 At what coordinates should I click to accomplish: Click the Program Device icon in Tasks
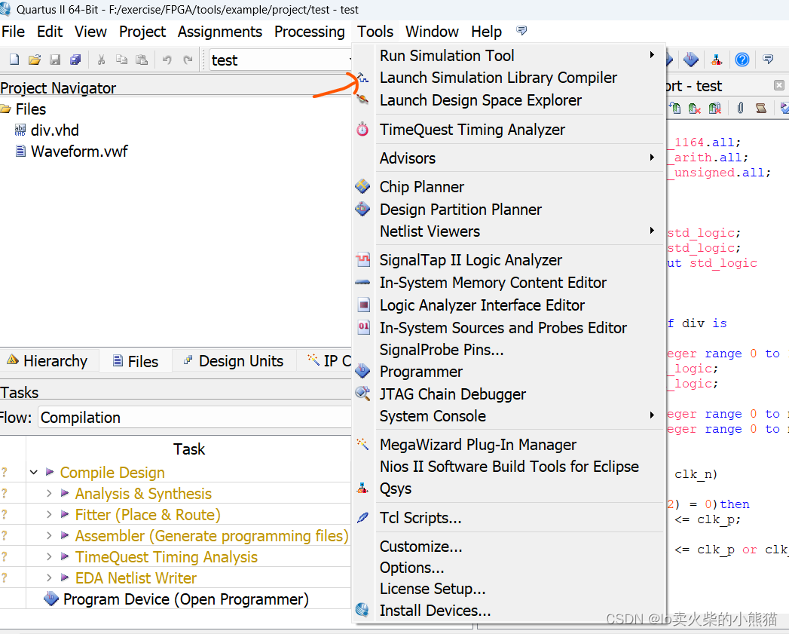51,599
